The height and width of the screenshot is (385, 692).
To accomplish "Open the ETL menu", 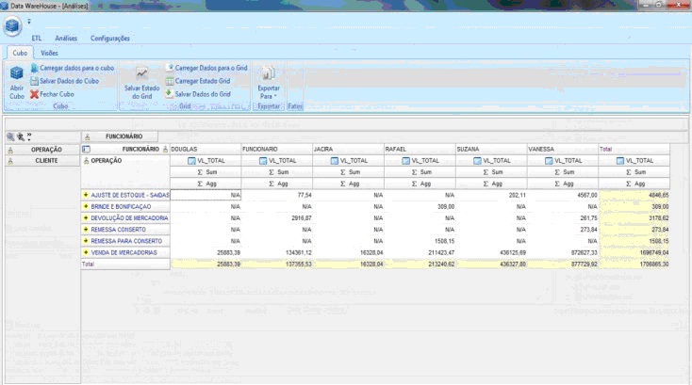I will (x=37, y=38).
